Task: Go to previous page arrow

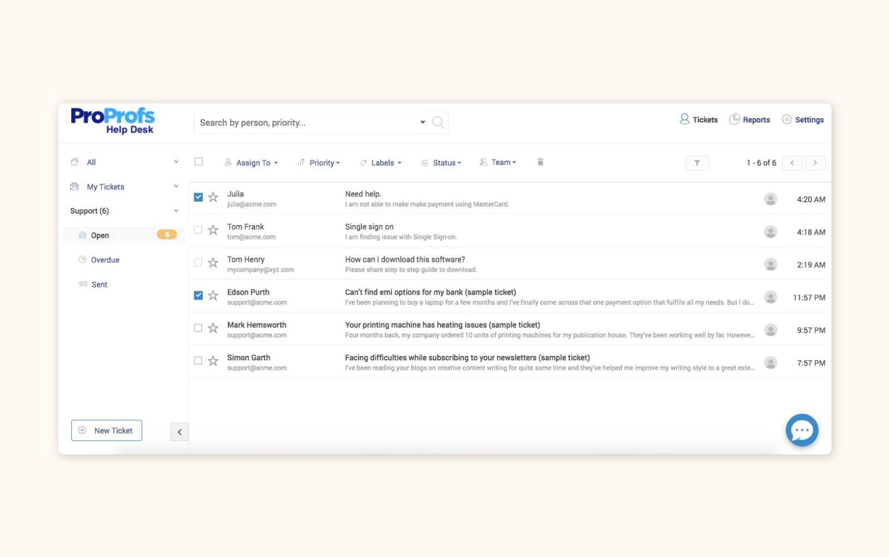Action: tap(792, 163)
